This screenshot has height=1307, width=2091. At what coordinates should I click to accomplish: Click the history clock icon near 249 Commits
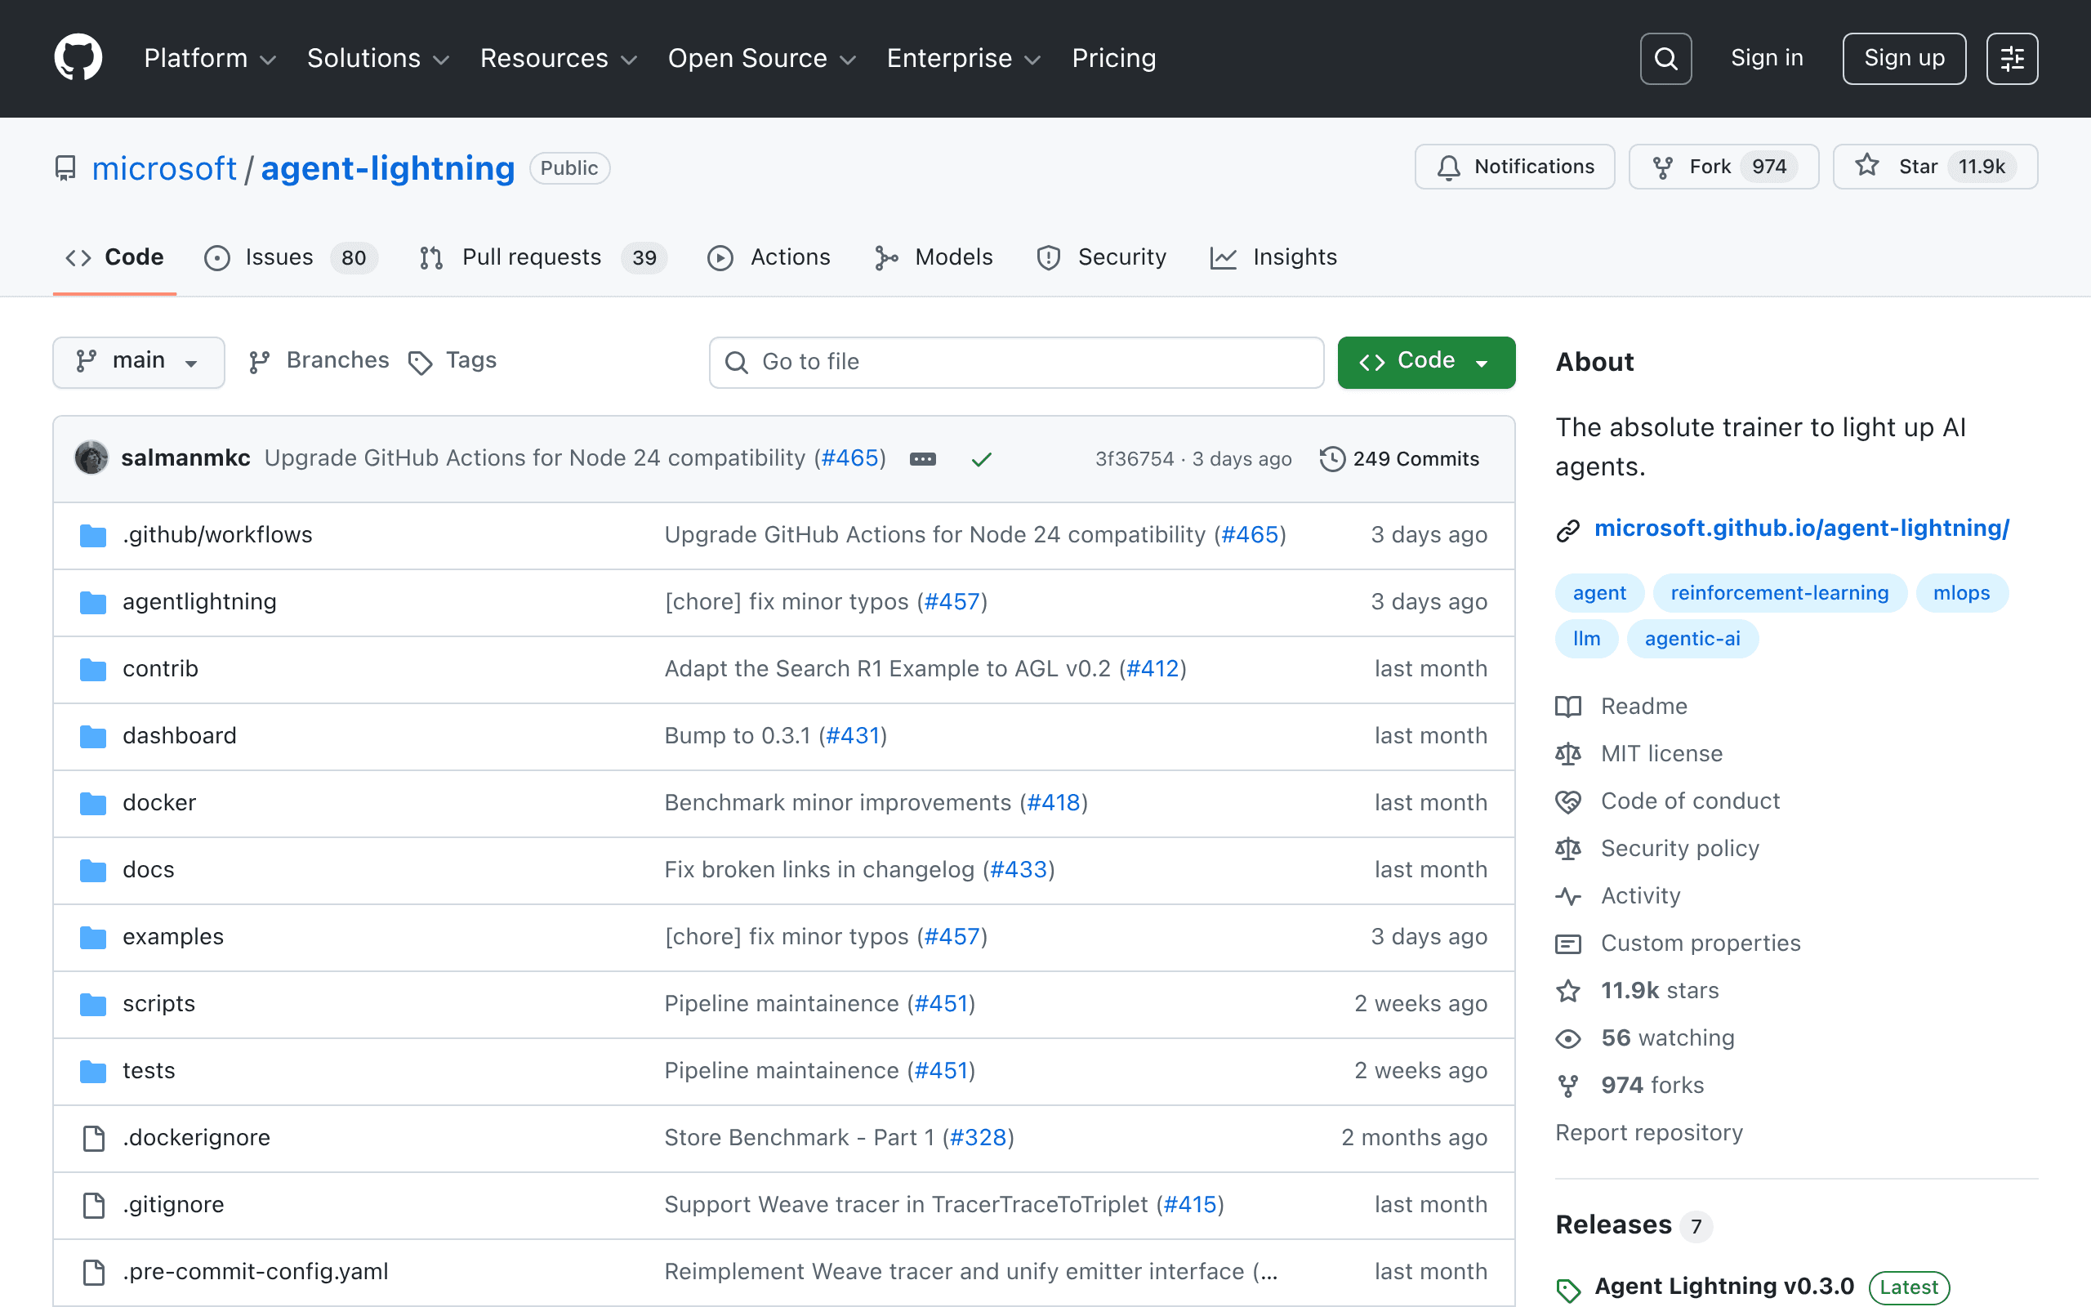[1332, 459]
